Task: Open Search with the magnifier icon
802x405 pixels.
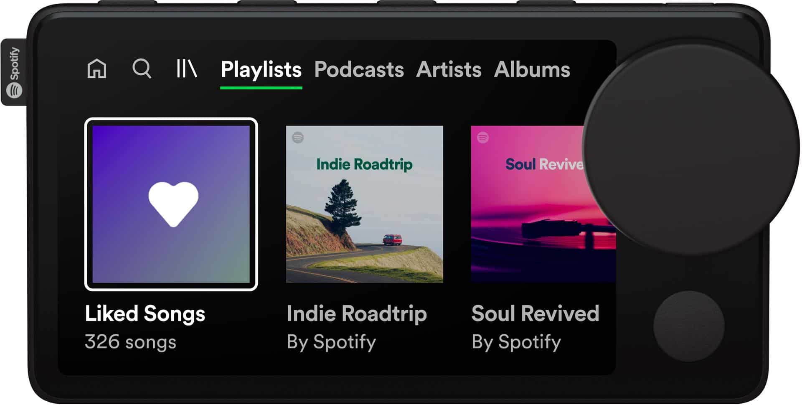Action: (142, 69)
